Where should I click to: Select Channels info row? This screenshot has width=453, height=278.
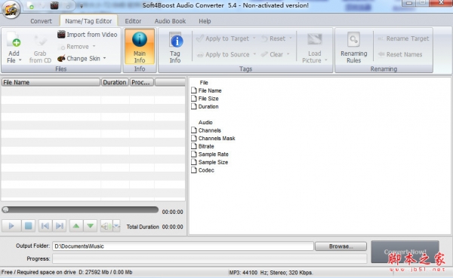[x=206, y=130]
